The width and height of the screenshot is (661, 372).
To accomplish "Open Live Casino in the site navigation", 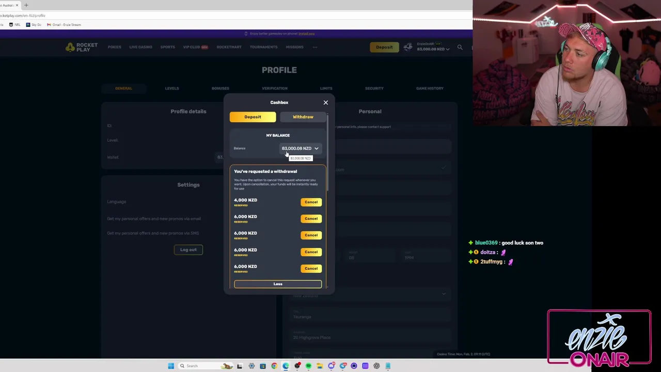I will tap(140, 47).
